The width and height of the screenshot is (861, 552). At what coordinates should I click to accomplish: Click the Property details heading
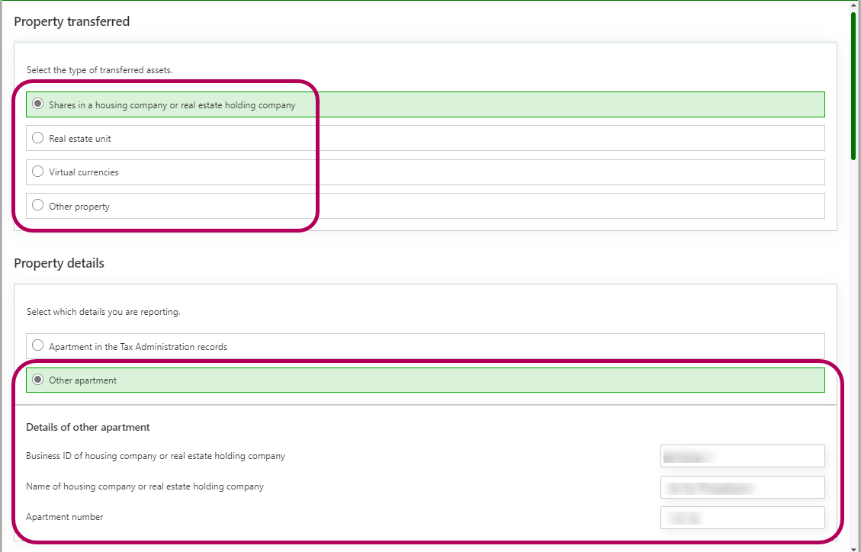pyautogui.click(x=59, y=263)
